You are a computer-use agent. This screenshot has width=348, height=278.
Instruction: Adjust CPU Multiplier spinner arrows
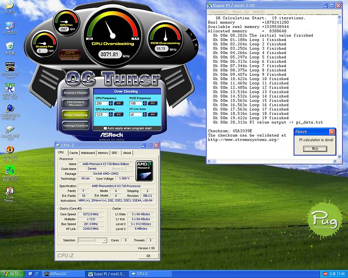[111, 114]
